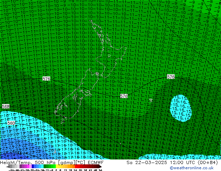Select the 'ECMWF' model label
Screen dimensions: 221x171
[x=96, y=163]
